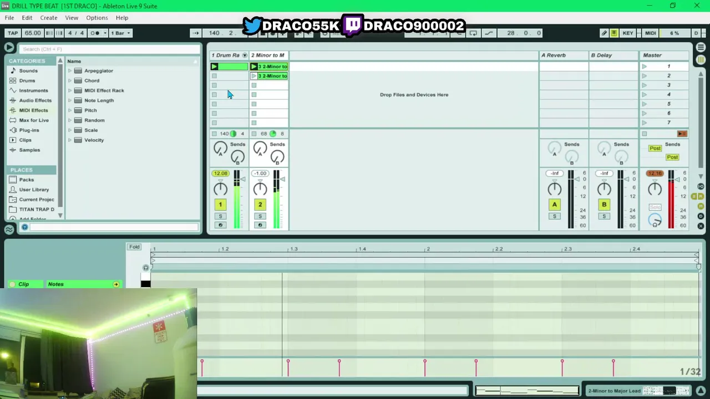The image size is (710, 399).
Task: Expand Arpeggiator folder
Action: [70, 71]
